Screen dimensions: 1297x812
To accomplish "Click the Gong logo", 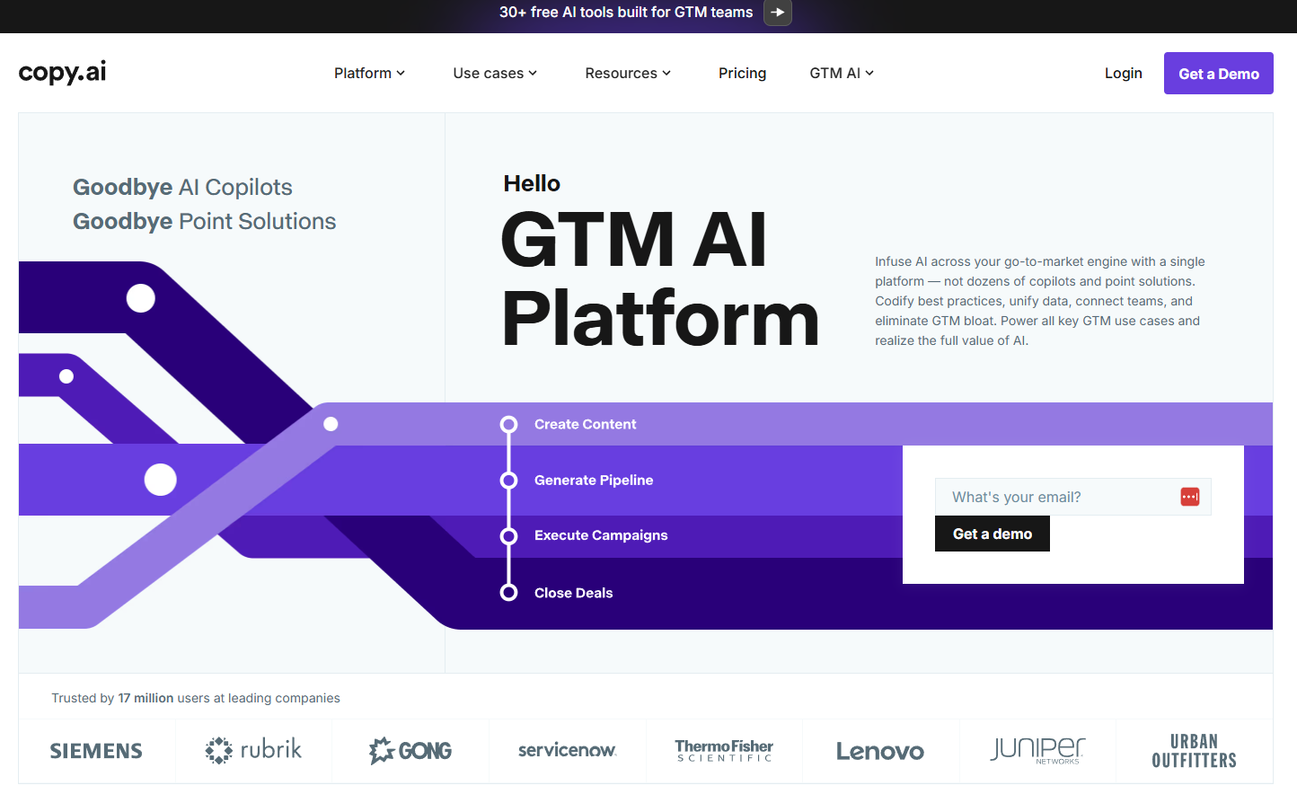I will 410,751.
